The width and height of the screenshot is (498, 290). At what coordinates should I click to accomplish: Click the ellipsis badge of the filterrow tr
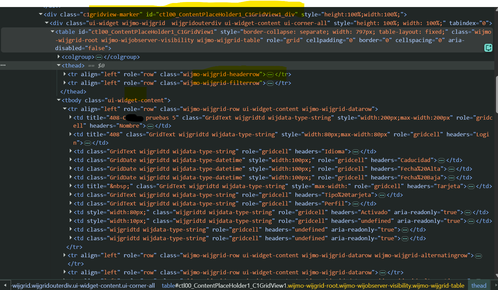point(270,83)
